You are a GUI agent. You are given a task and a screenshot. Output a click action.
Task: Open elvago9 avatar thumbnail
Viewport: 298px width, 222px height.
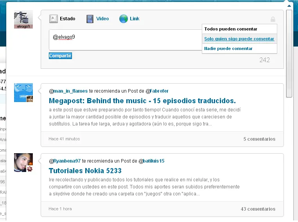click(x=23, y=20)
